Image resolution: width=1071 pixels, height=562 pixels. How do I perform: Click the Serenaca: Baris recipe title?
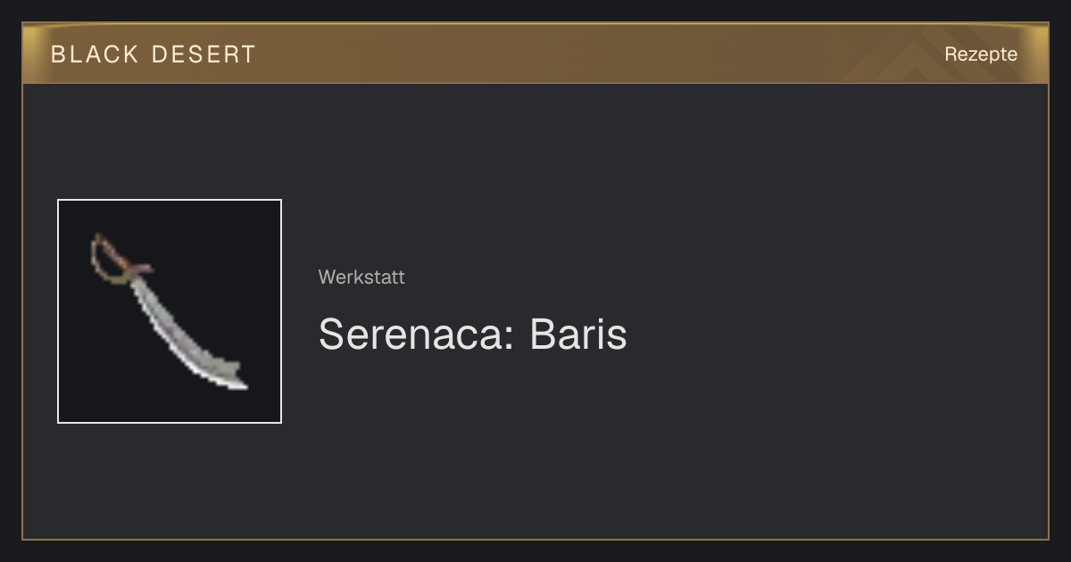[473, 334]
